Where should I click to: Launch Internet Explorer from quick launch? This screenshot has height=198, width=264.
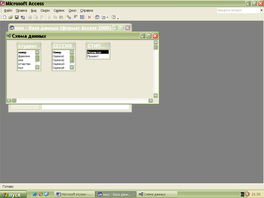tap(35, 194)
